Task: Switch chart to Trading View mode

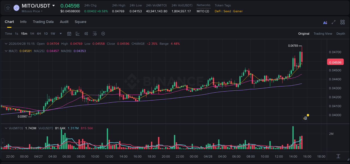Action: coord(323,34)
